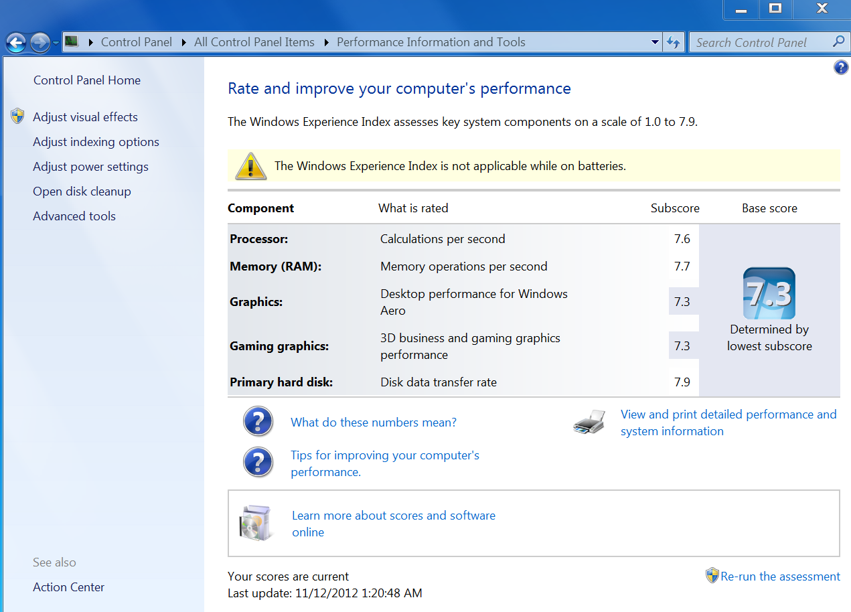The height and width of the screenshot is (612, 851).
Task: Open disk cleanup link
Action: click(82, 192)
